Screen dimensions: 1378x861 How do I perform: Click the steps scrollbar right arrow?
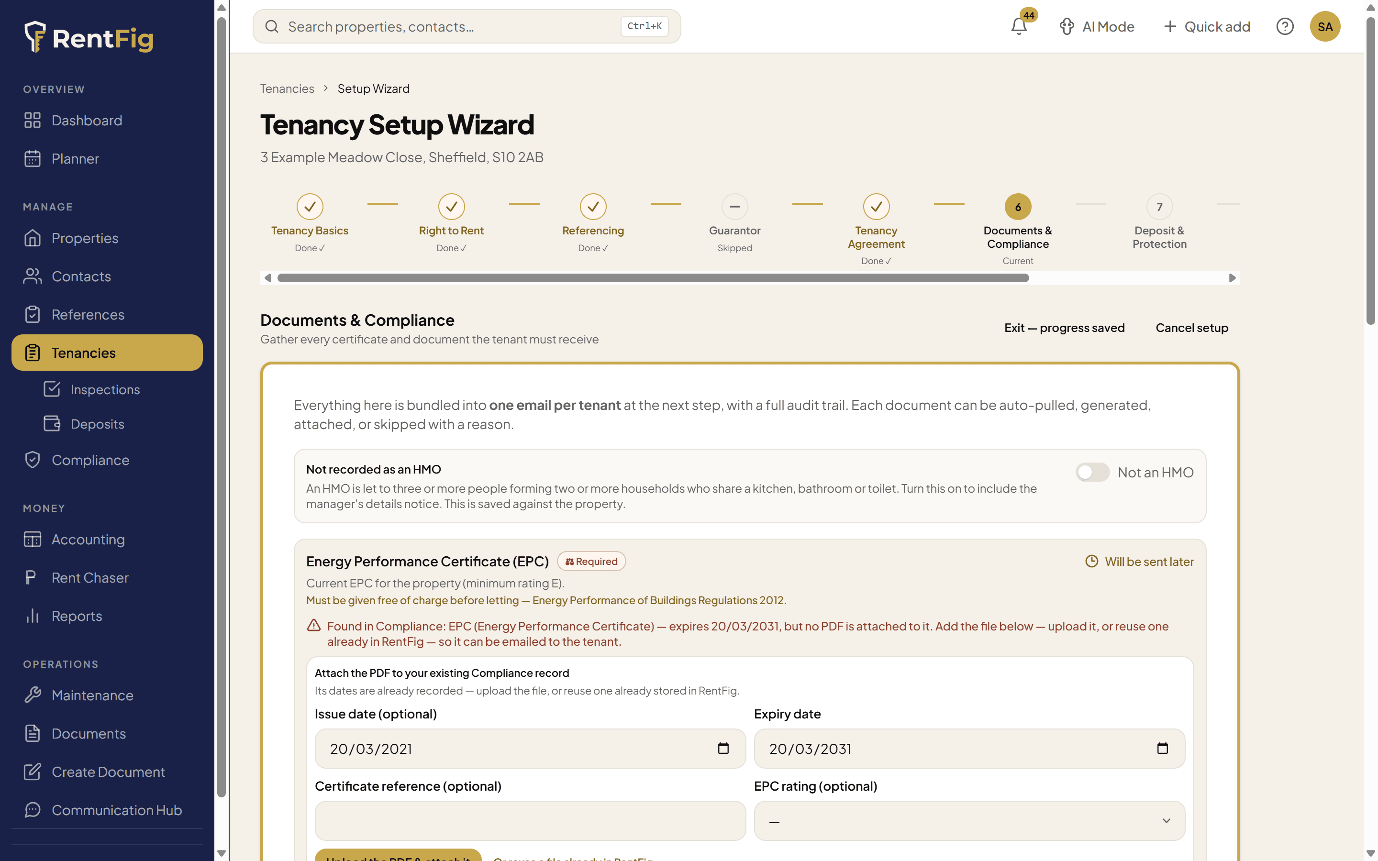tap(1232, 277)
